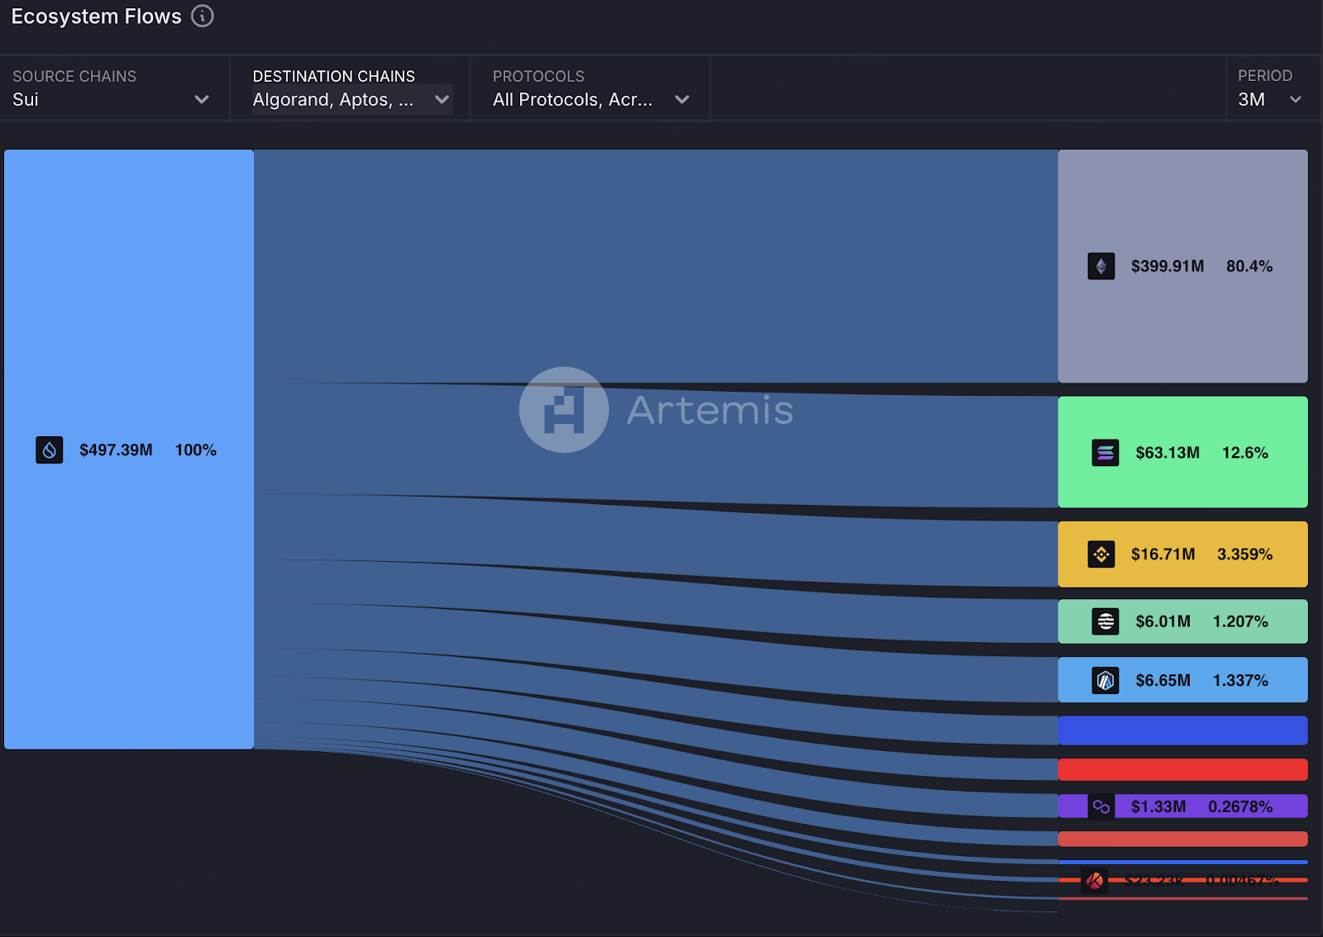Screen dimensions: 1323x937
Task: Click the unlabeled bright red node
Action: tap(1183, 769)
